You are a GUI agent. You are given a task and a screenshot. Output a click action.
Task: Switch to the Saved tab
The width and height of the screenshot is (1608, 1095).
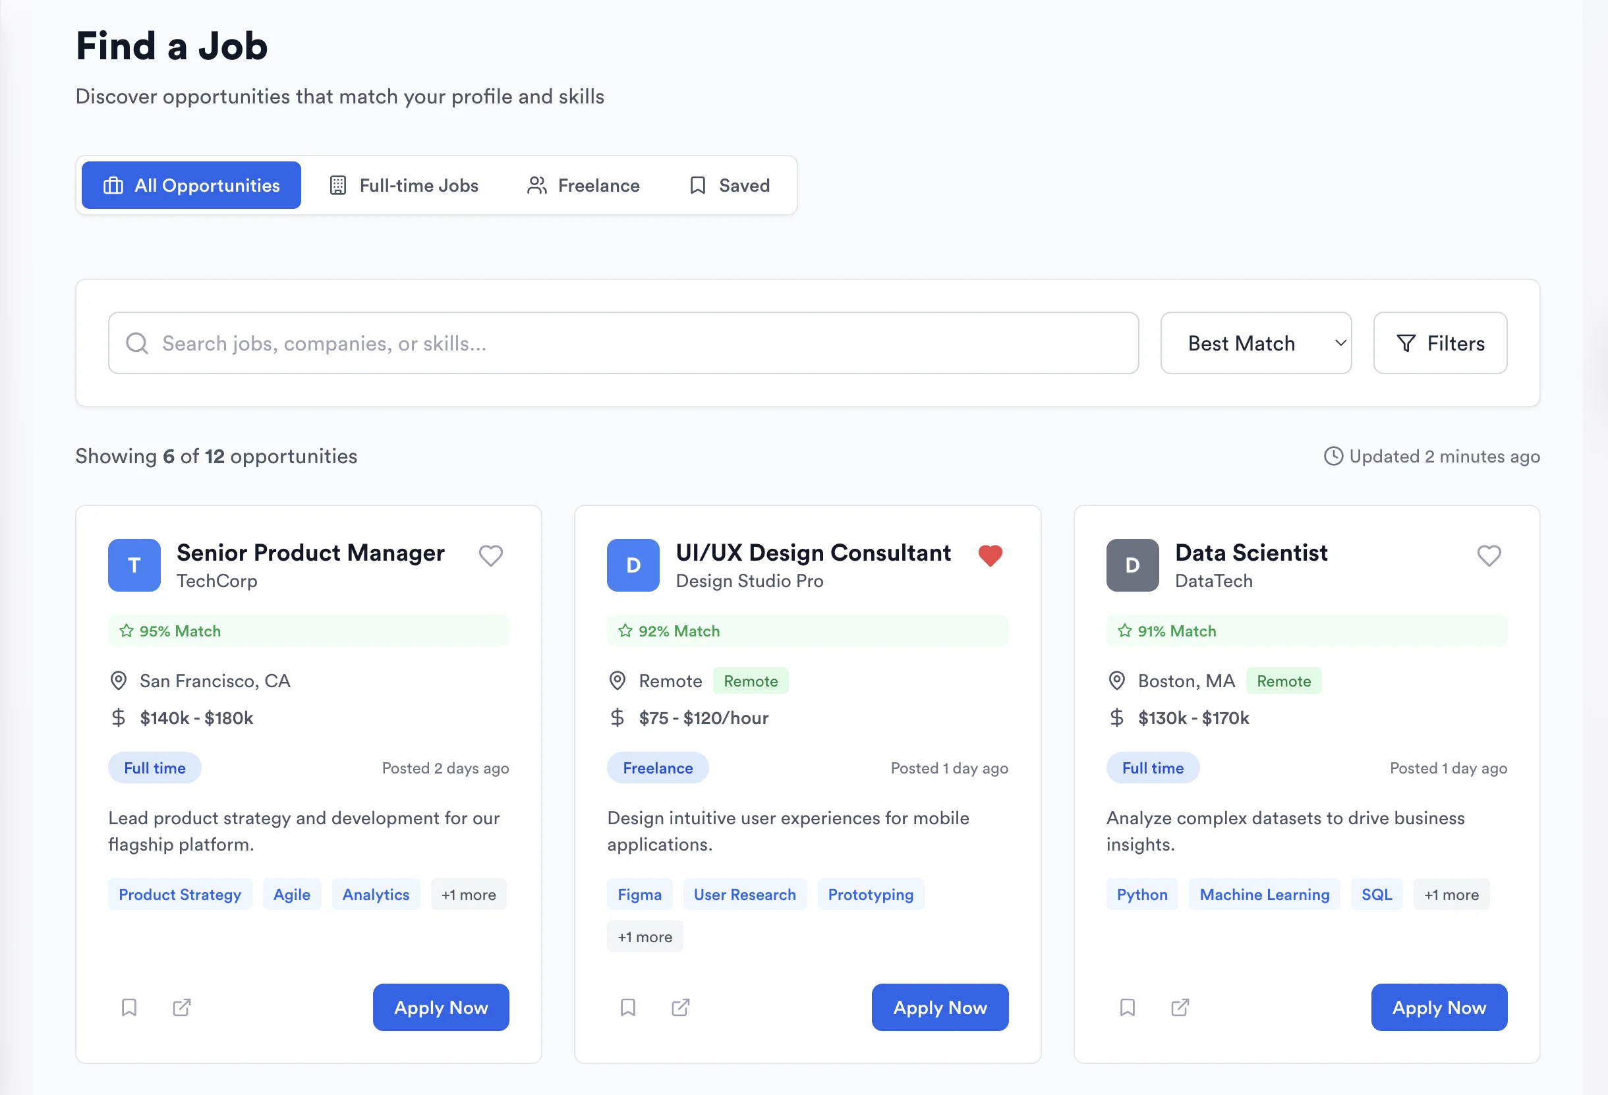pos(730,184)
